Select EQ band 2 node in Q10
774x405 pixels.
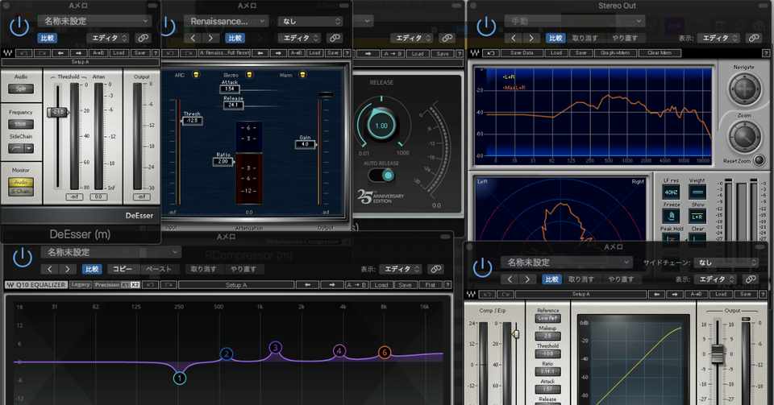pos(226,353)
